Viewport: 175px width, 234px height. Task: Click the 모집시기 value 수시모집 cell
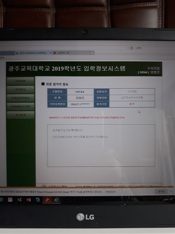[x=132, y=92]
